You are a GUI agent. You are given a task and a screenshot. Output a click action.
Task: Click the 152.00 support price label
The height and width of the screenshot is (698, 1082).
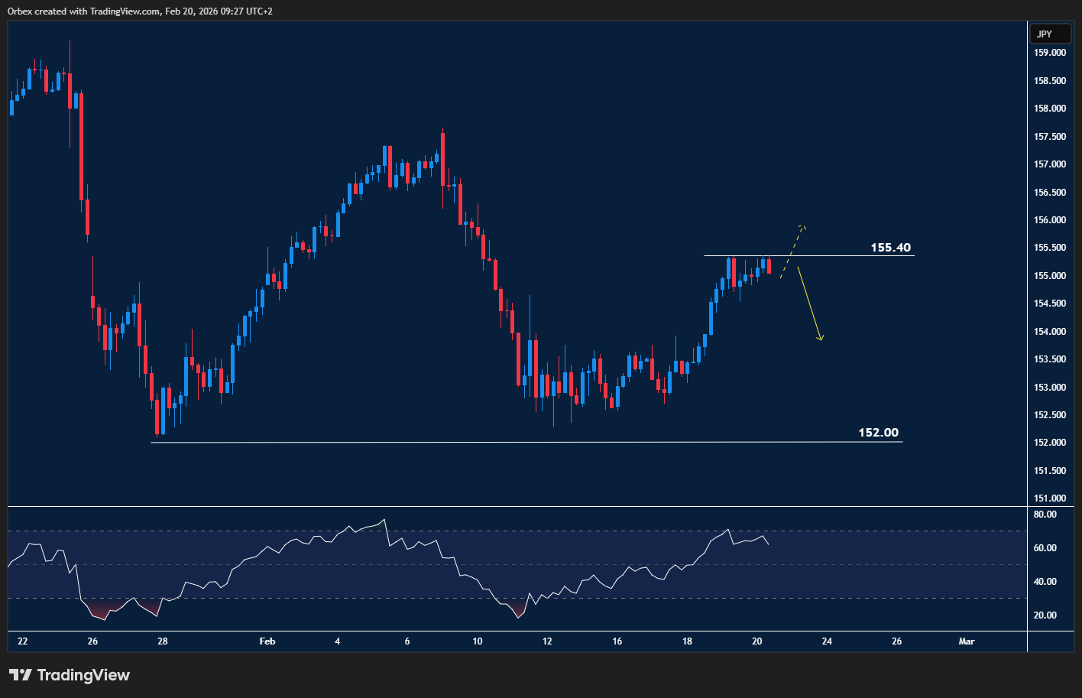878,433
